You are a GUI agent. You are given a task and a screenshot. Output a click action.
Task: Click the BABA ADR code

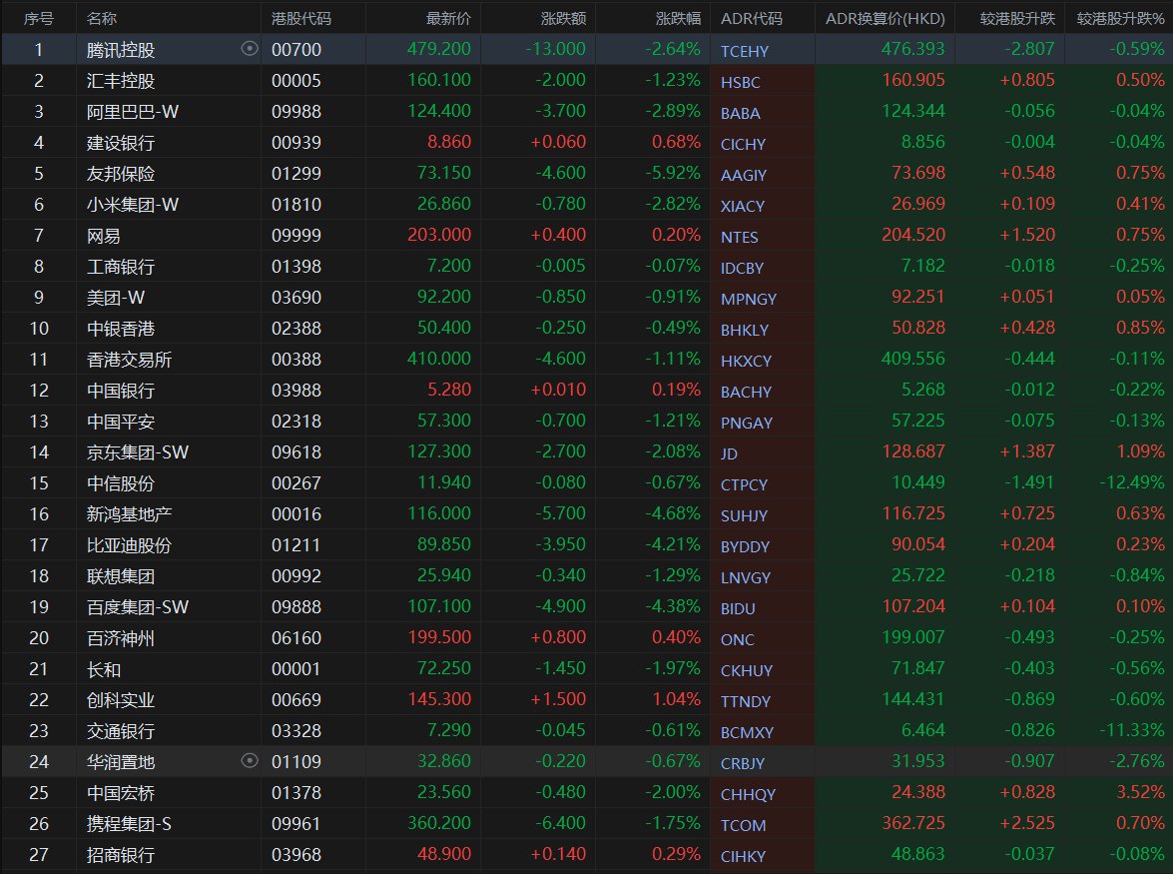pos(741,114)
